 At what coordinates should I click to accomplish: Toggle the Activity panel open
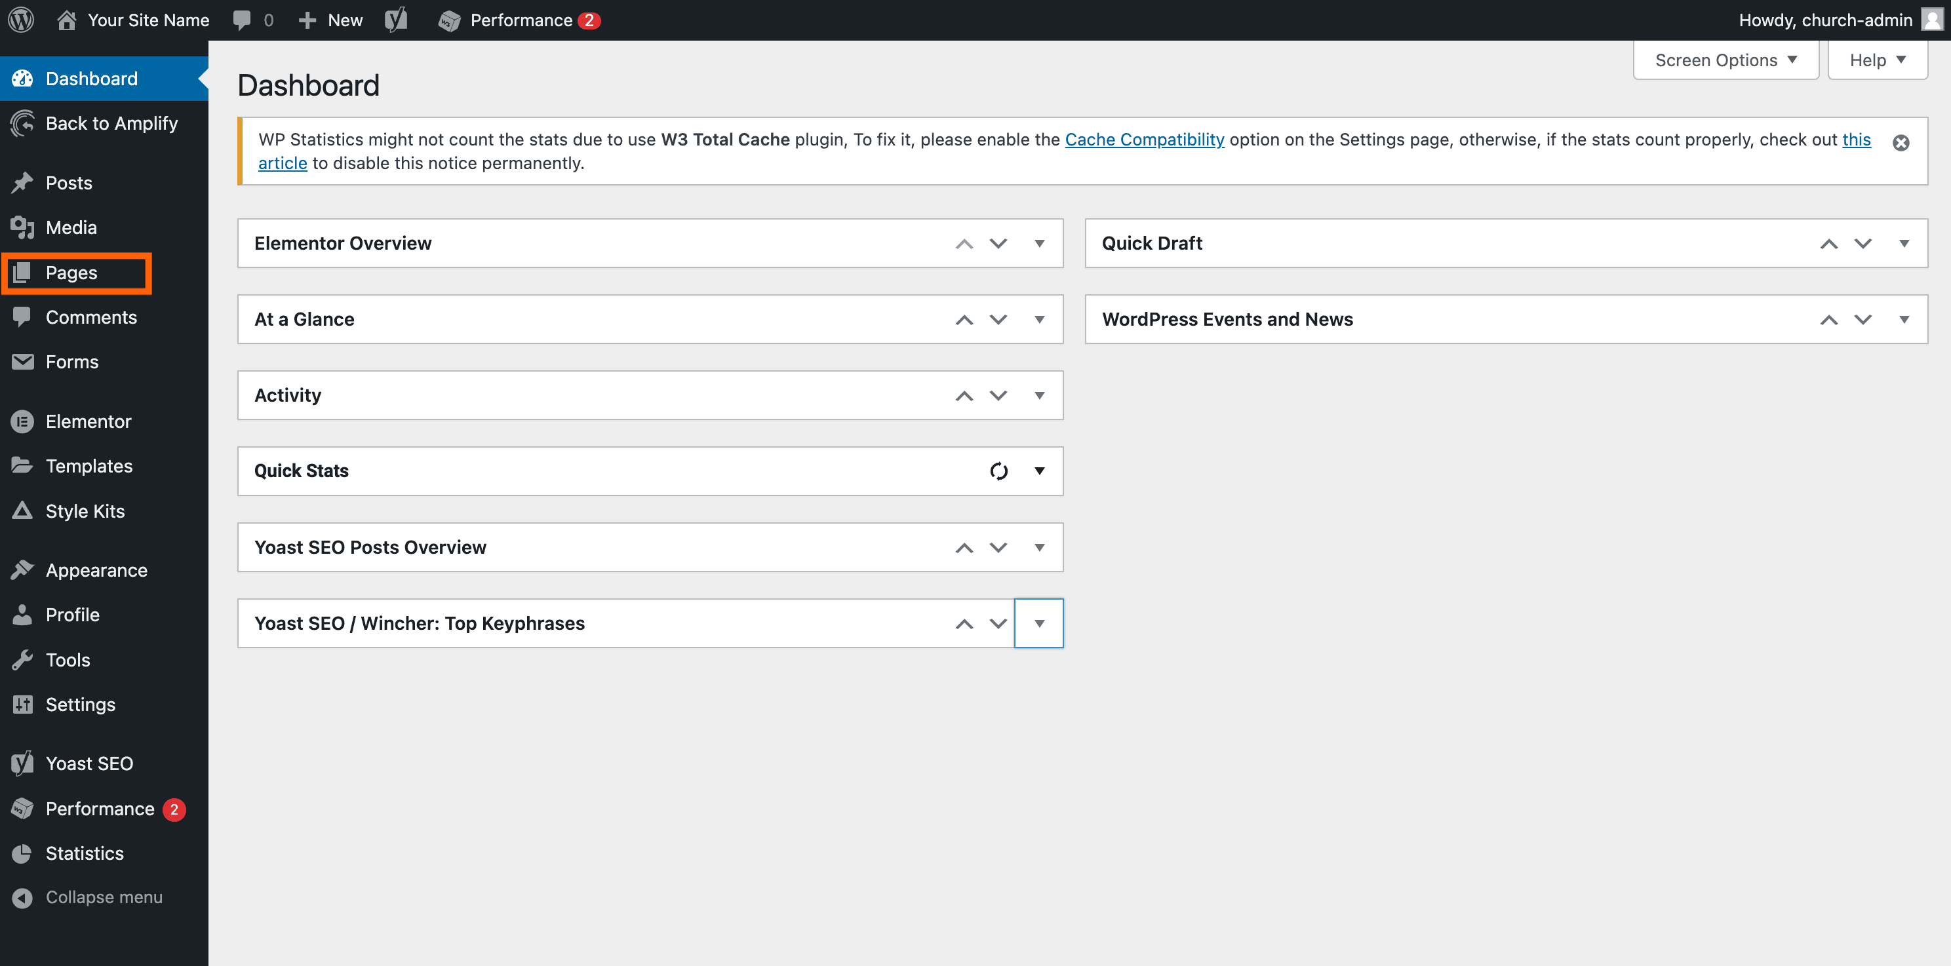pyautogui.click(x=1039, y=395)
